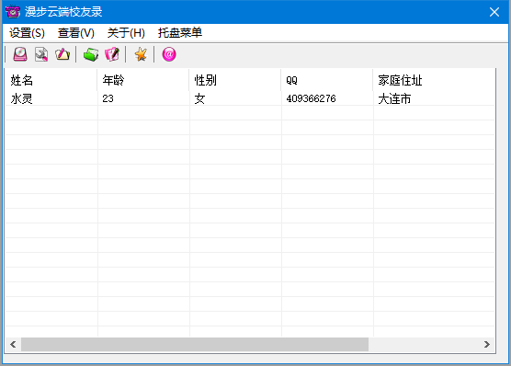Viewport: 511px width, 366px height.
Task: Click the address cell 大连市
Action: (x=394, y=98)
